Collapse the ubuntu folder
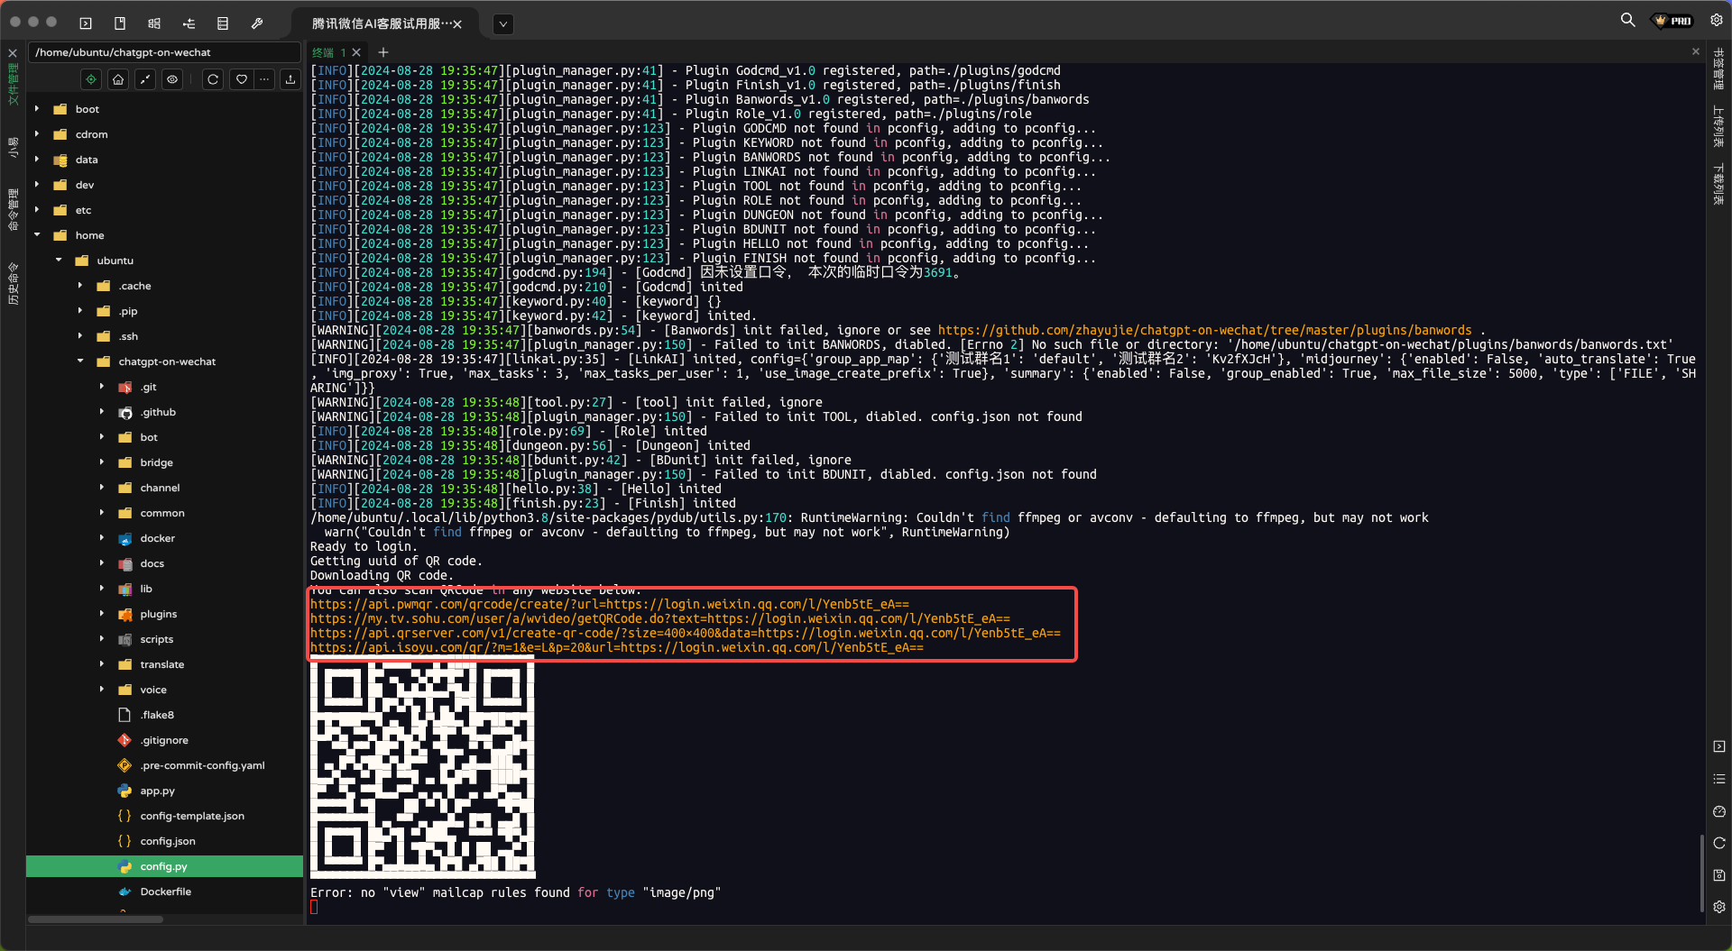 point(59,261)
